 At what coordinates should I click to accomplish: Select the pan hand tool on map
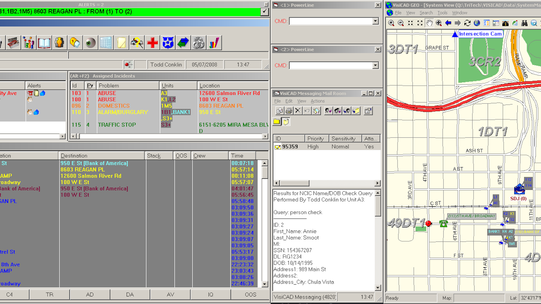(429, 23)
